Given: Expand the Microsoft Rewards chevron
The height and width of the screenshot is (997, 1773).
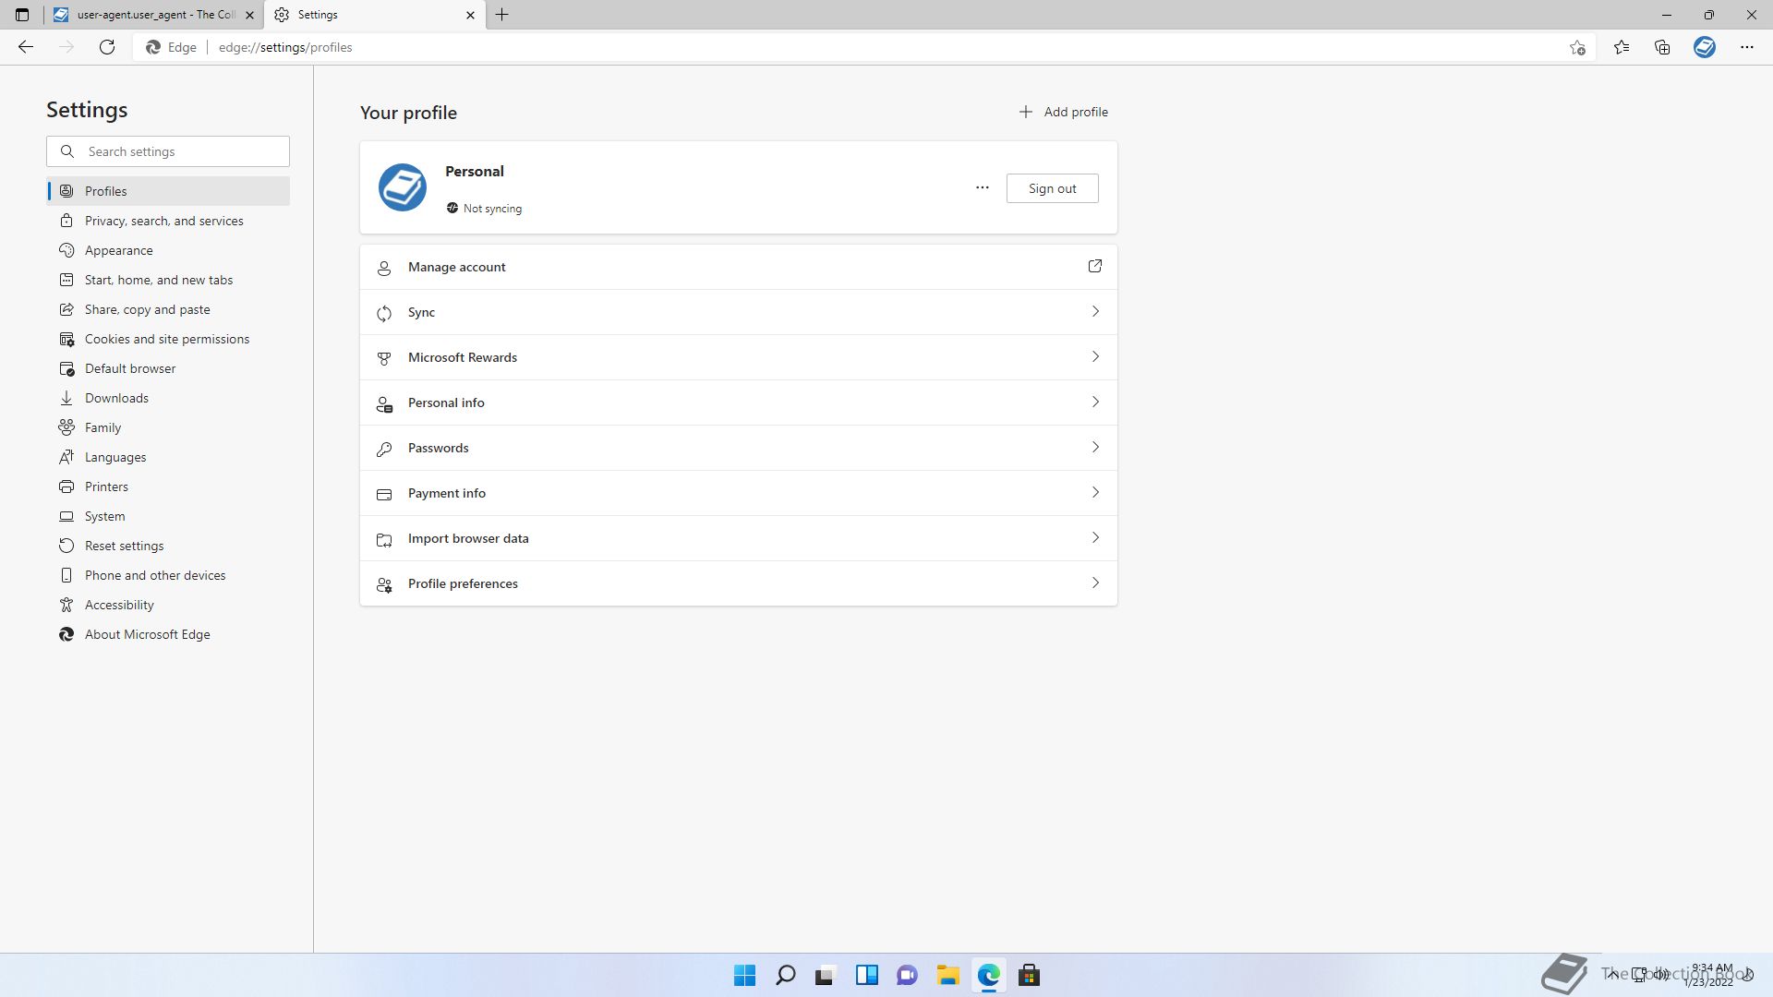Looking at the screenshot, I should [x=1095, y=356].
